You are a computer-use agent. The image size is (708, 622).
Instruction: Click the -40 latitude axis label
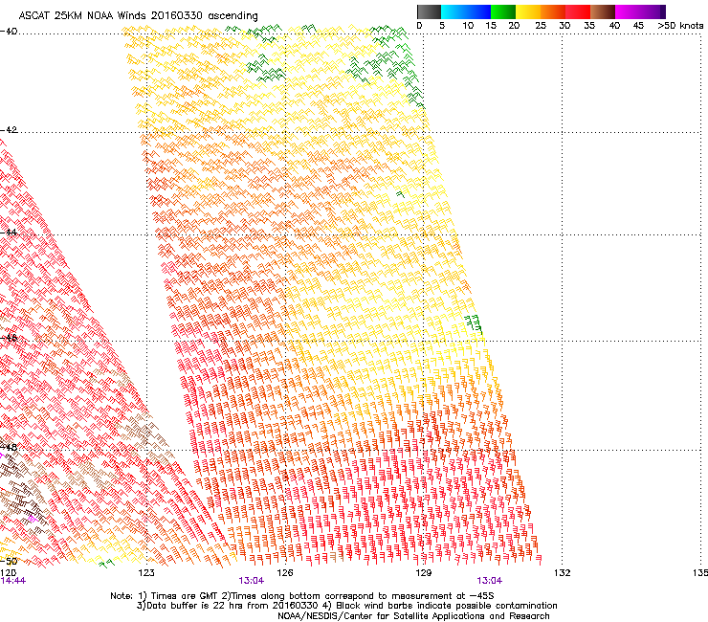[x=9, y=32]
